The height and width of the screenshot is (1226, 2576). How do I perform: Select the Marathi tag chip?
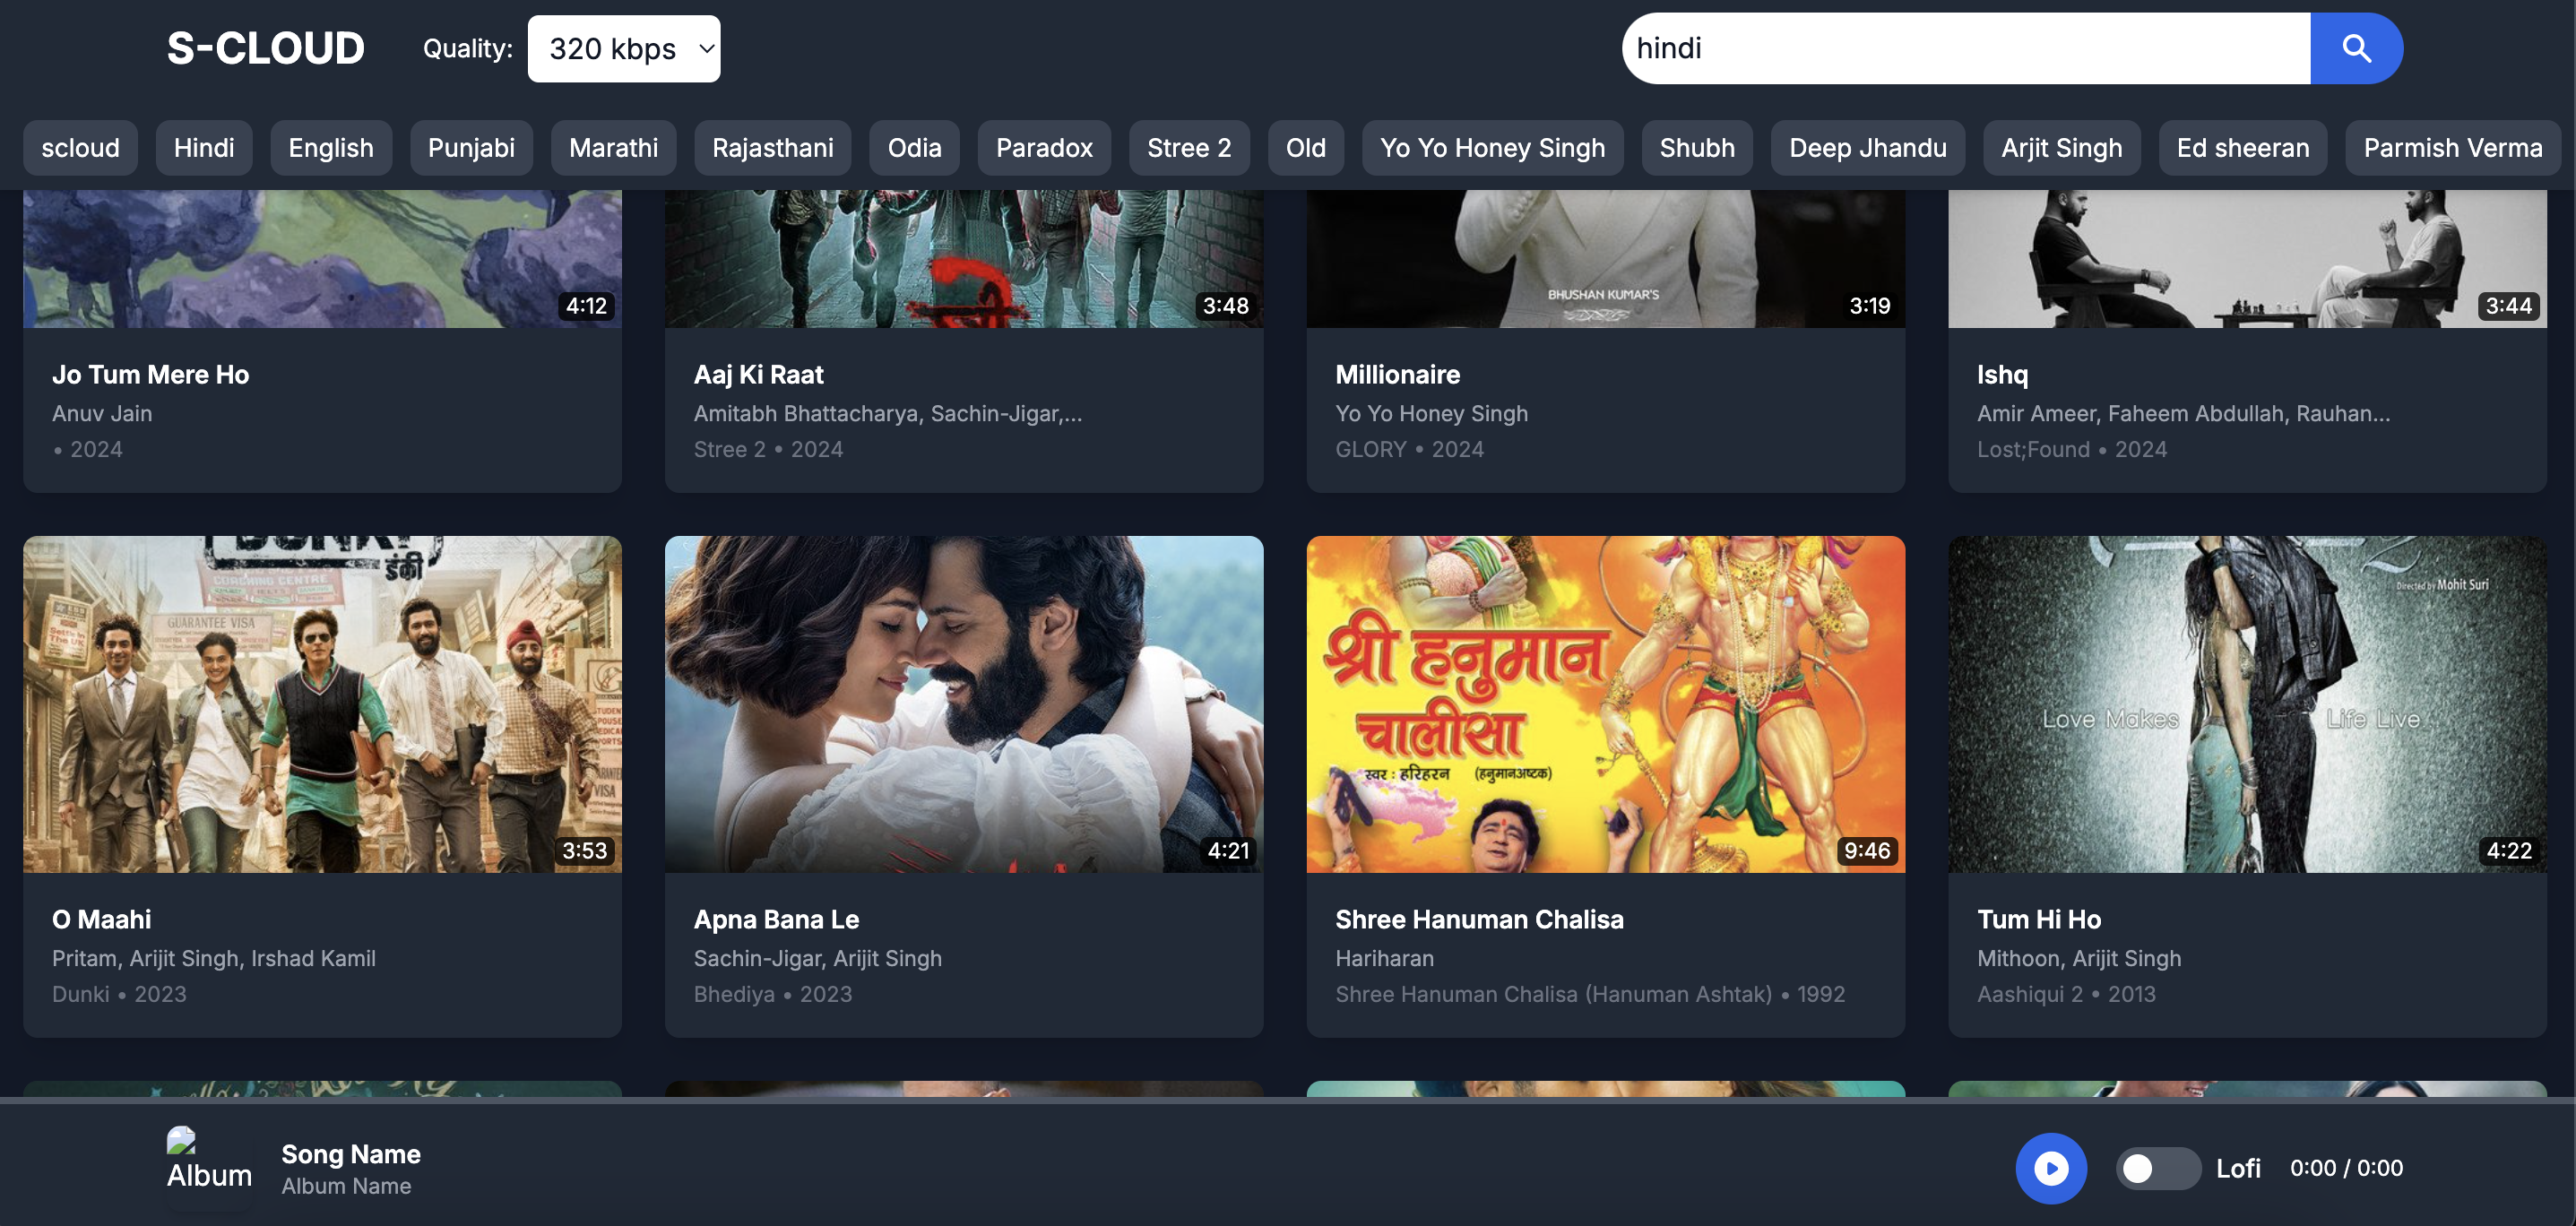[613, 148]
